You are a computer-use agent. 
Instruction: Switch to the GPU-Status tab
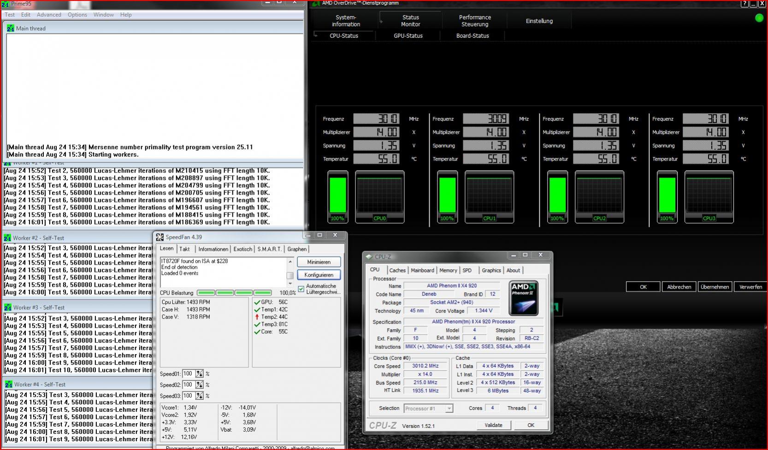click(x=408, y=36)
